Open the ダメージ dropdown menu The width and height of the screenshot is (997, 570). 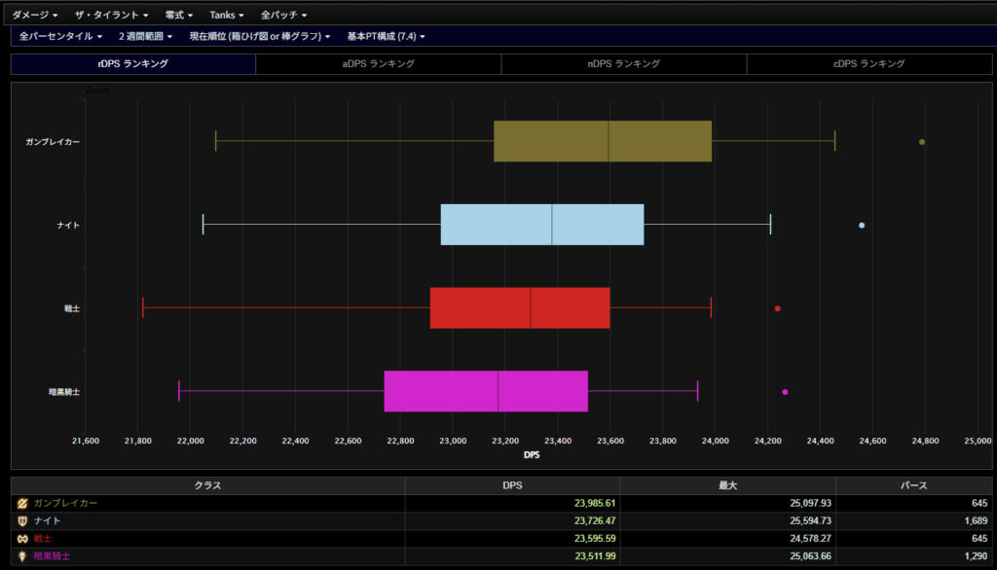pyautogui.click(x=34, y=16)
